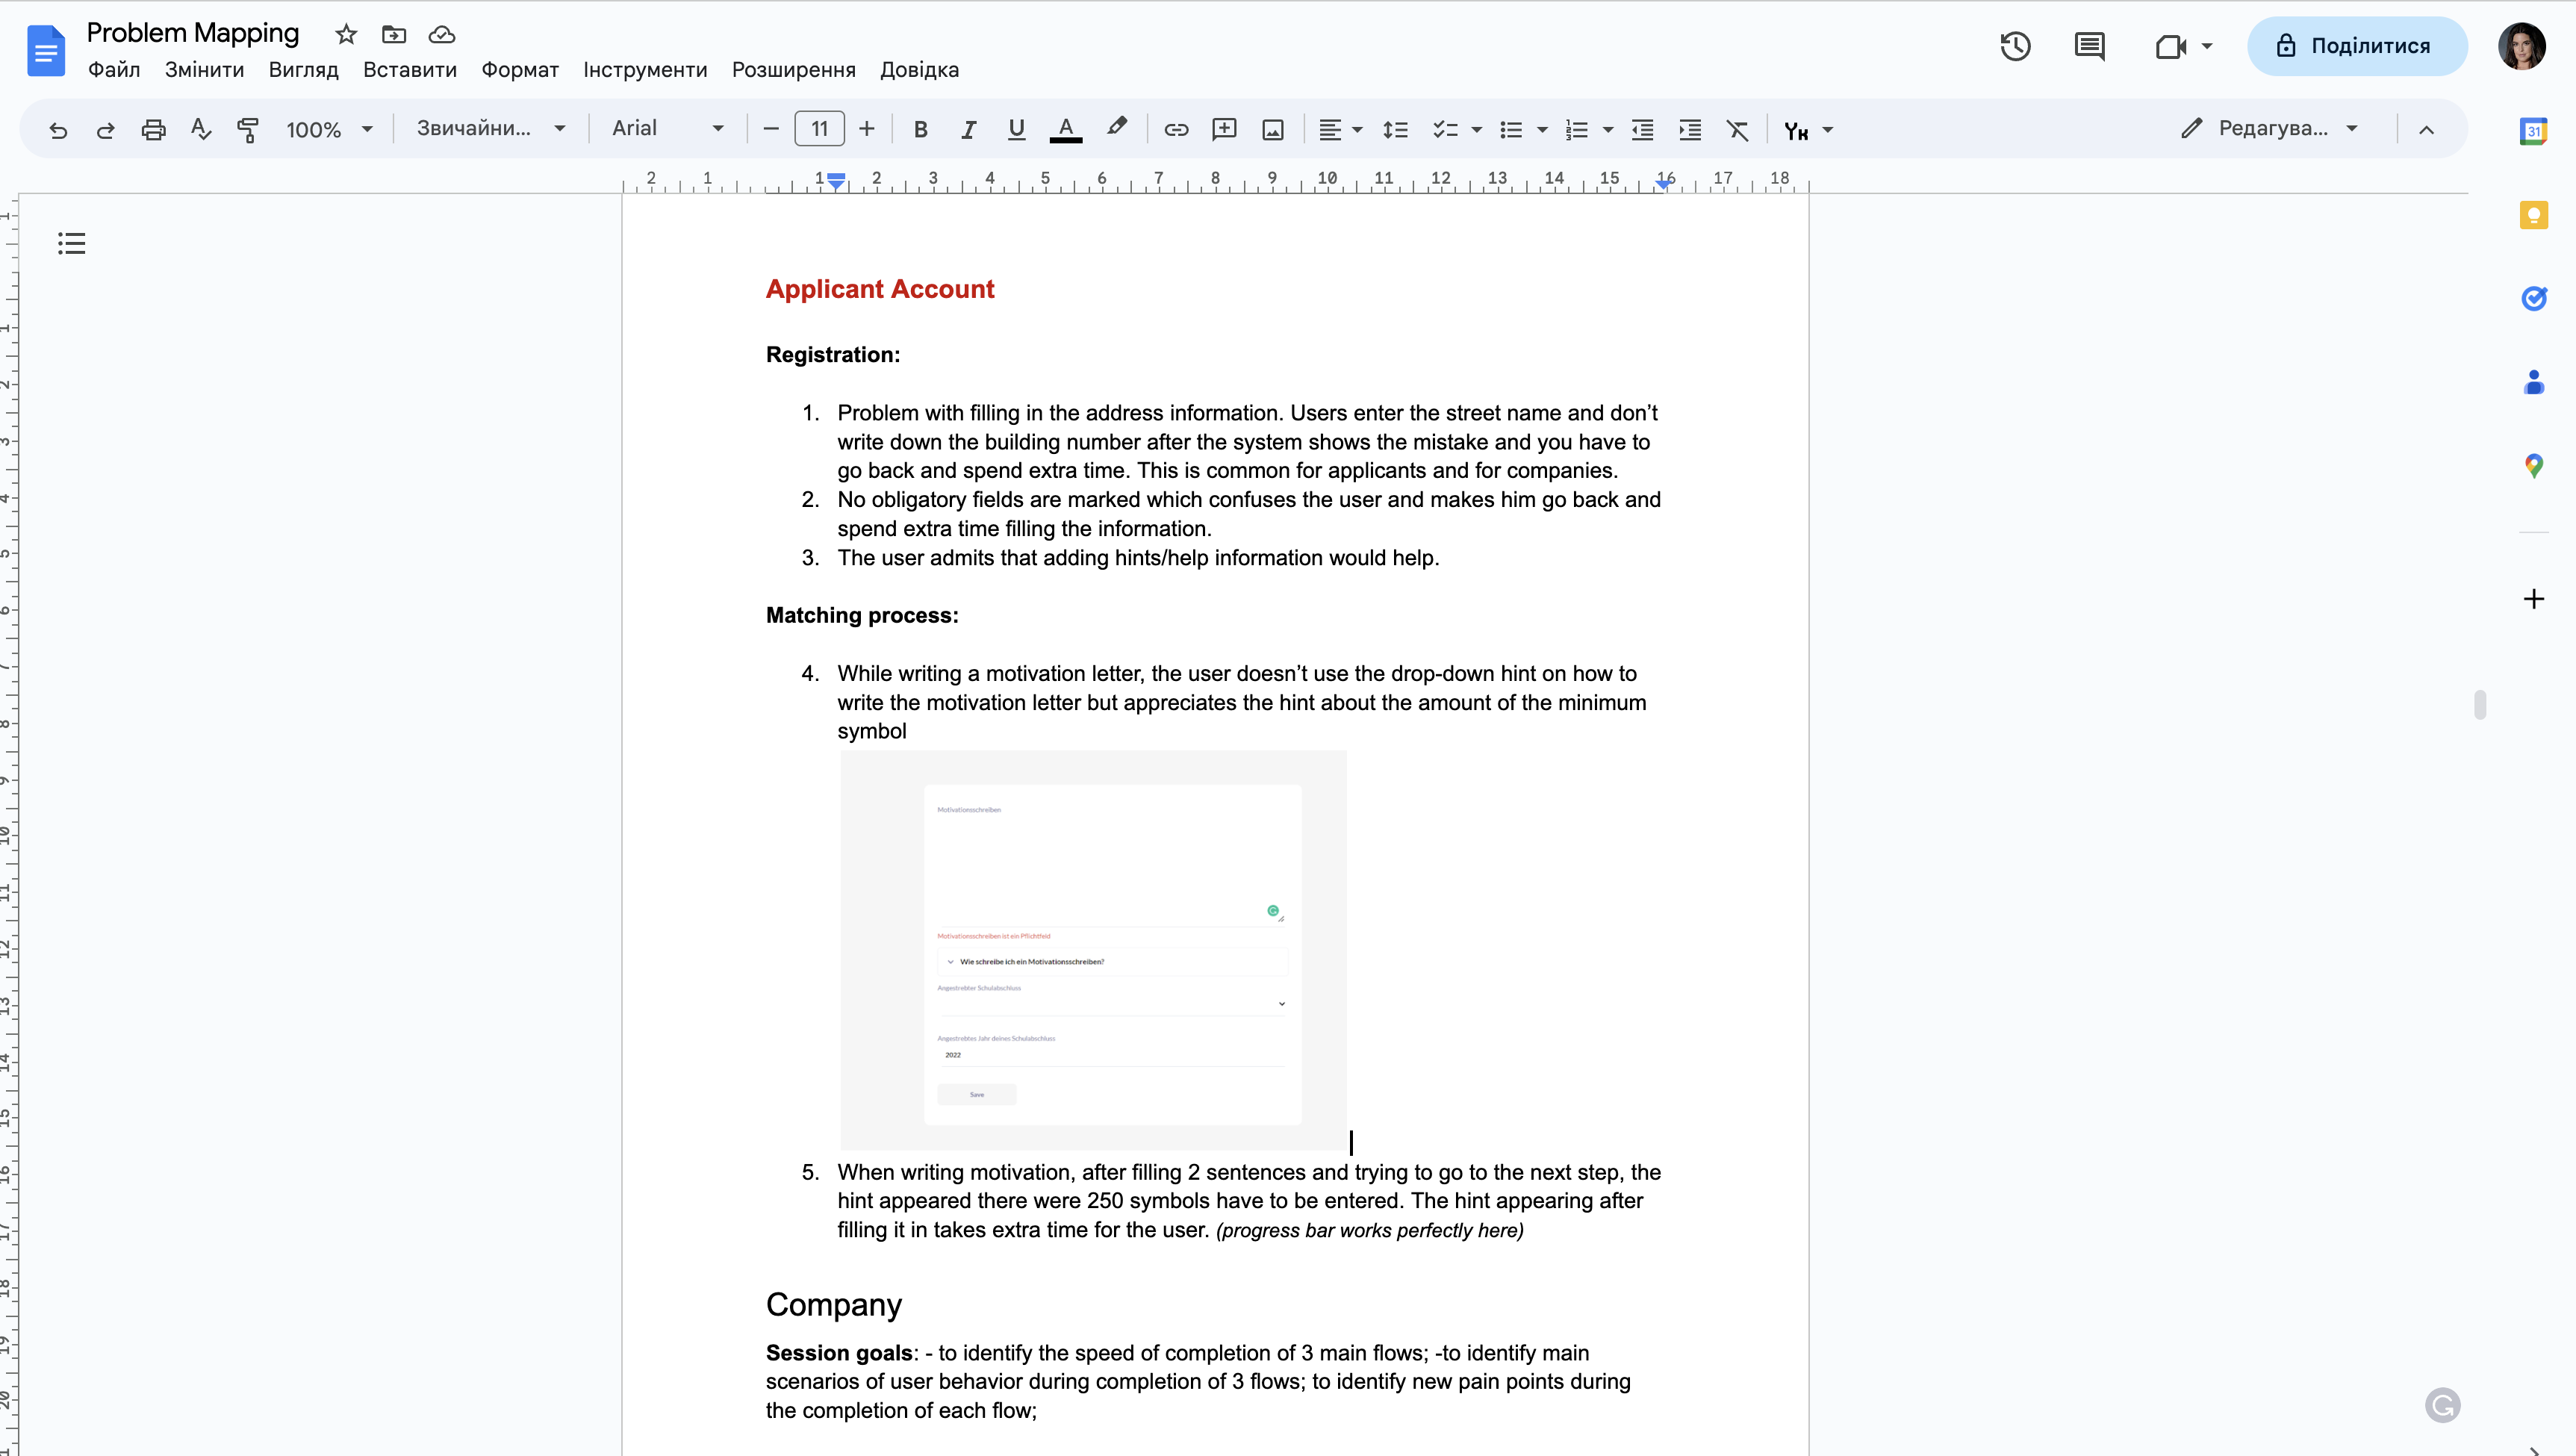This screenshot has width=2576, height=1456.
Task: Toggle numbered list formatting
Action: point(1577,130)
